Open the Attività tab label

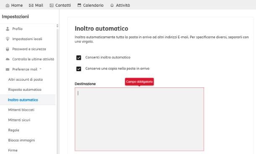coord(123,5)
